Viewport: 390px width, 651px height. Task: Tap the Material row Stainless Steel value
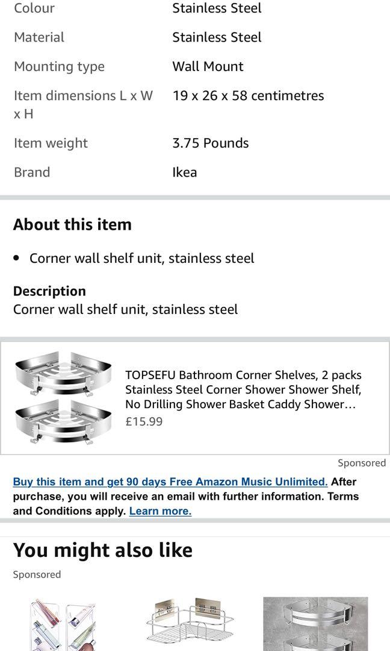(x=217, y=37)
